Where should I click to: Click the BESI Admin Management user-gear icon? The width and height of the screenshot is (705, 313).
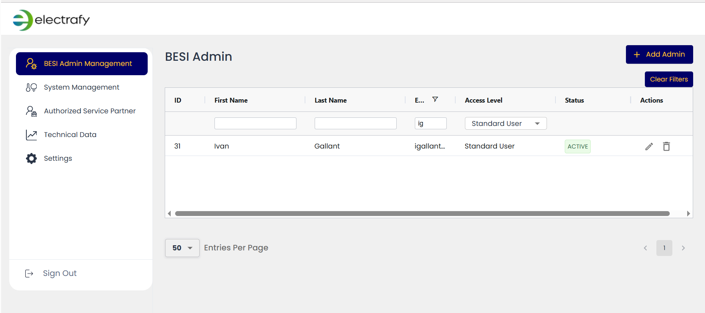point(31,64)
